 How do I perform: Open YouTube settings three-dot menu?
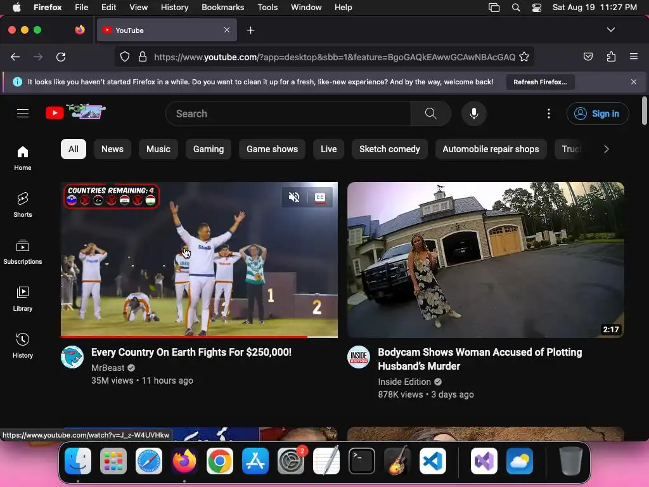coord(549,114)
